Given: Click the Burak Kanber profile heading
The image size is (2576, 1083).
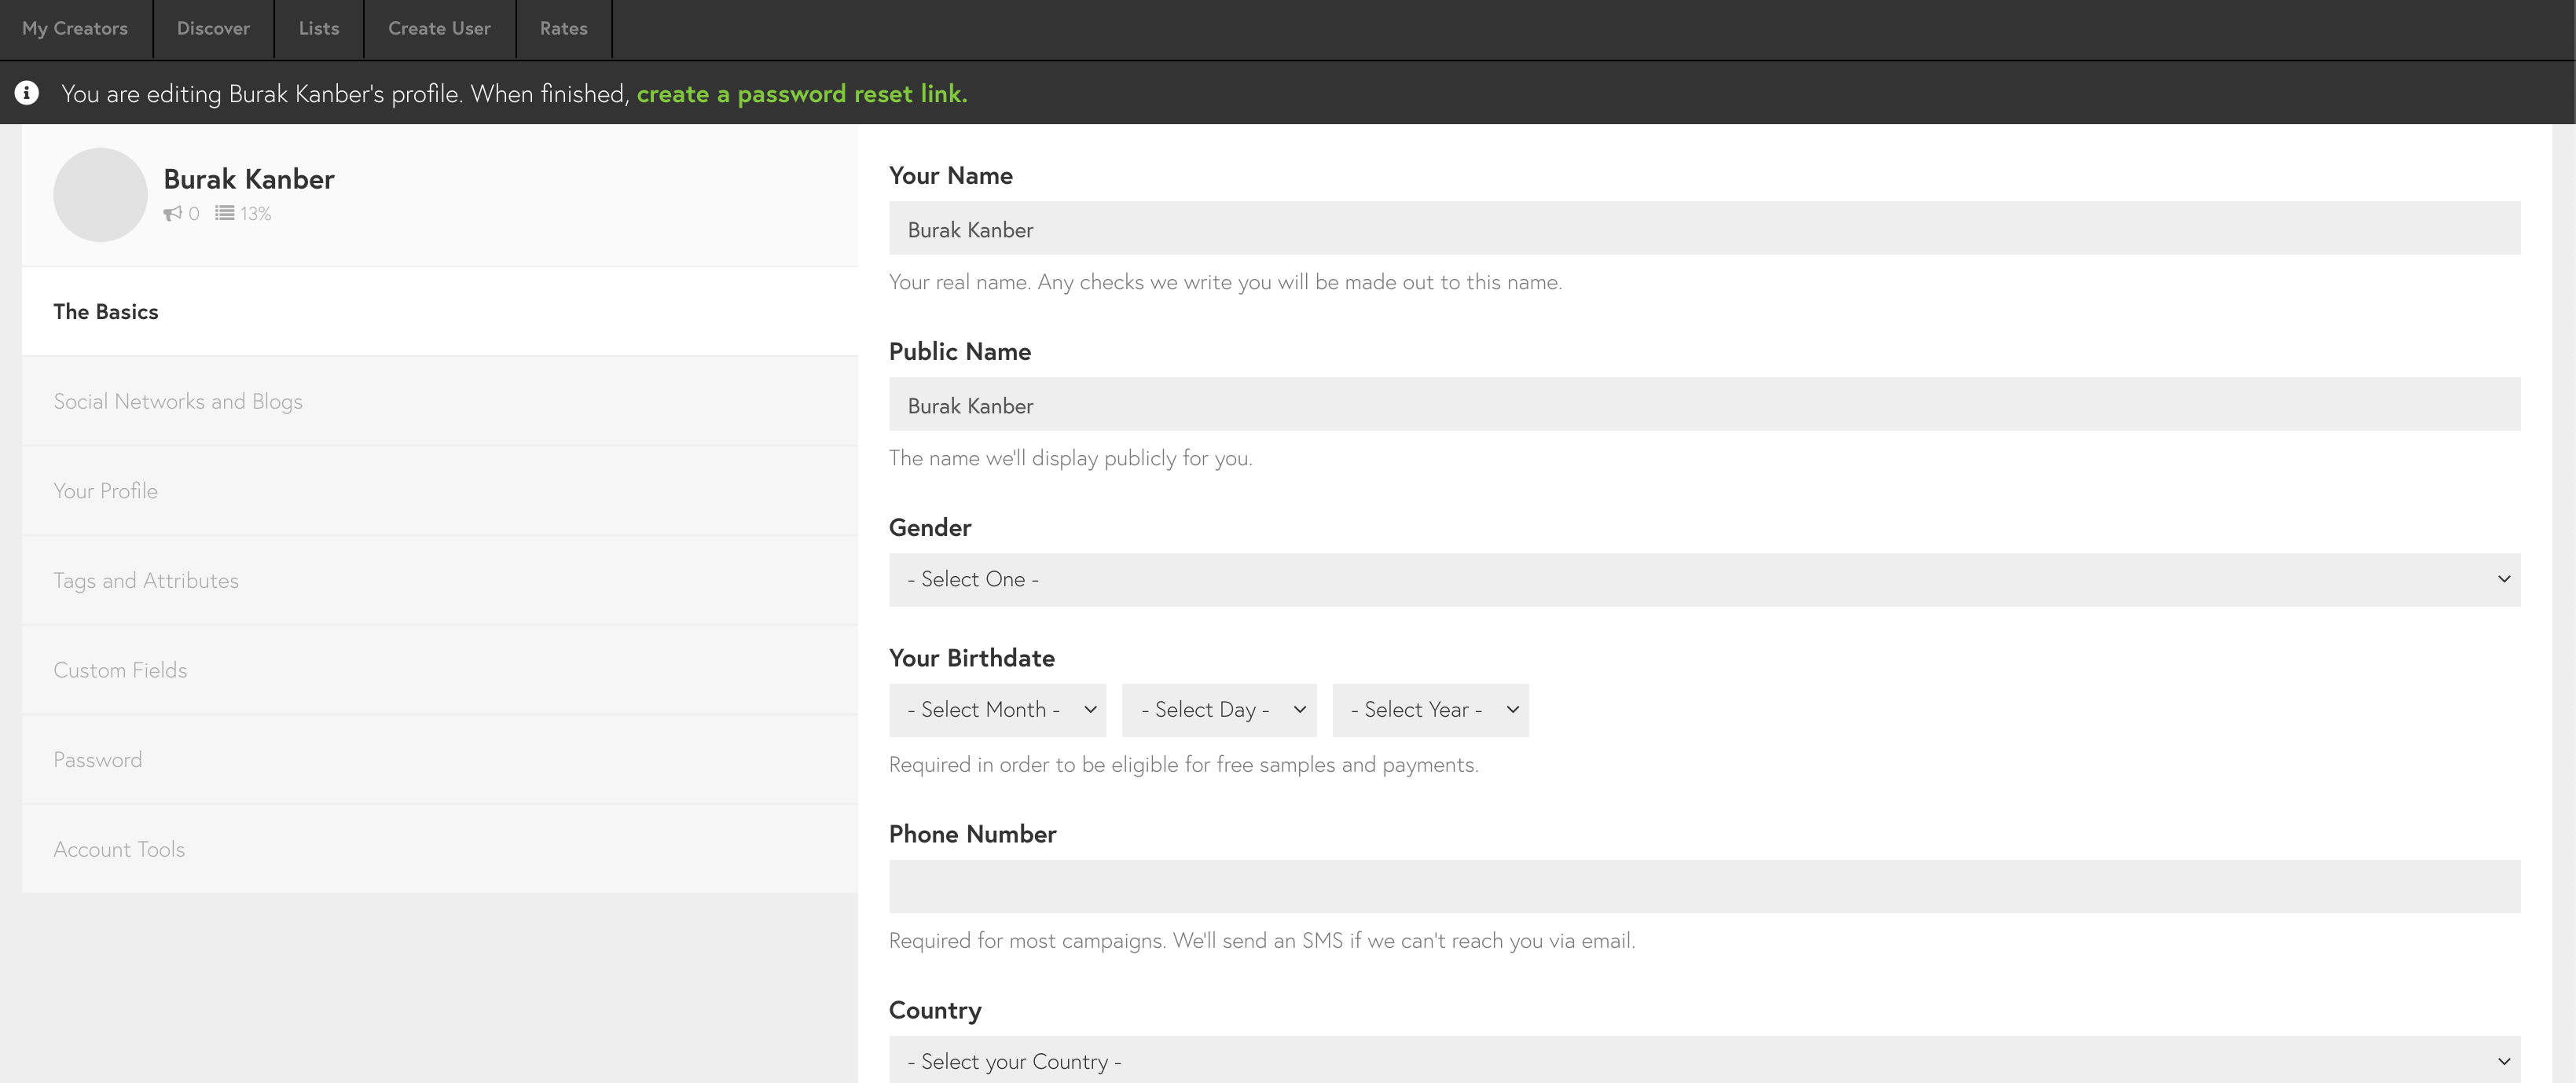Looking at the screenshot, I should pos(249,180).
